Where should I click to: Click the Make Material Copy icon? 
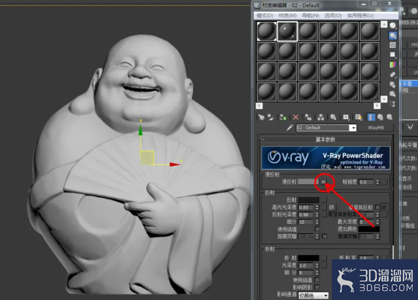tap(308, 117)
